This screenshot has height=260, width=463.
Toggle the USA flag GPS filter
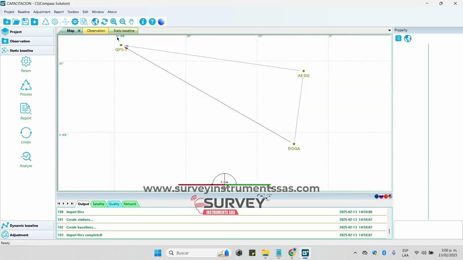[x=390, y=196]
